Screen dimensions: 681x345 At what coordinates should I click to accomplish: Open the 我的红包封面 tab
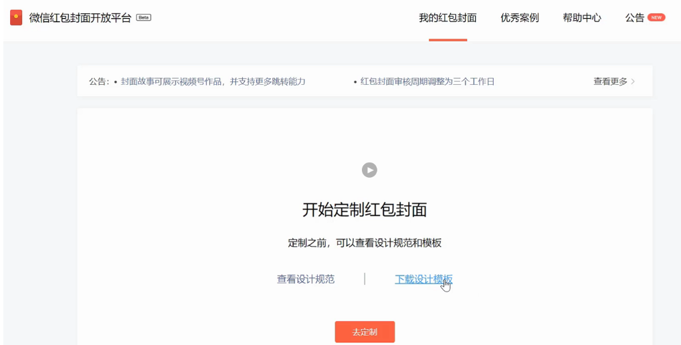pos(448,18)
